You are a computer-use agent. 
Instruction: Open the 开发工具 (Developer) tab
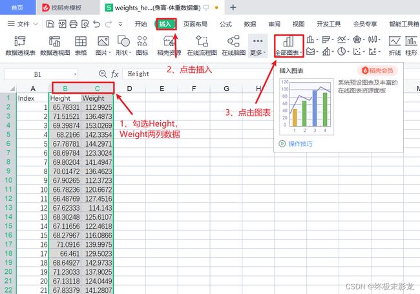(329, 24)
